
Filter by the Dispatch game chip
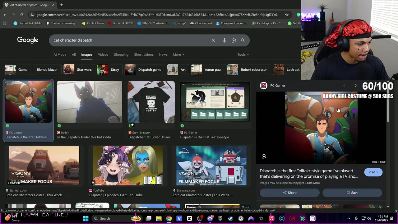click(x=144, y=70)
